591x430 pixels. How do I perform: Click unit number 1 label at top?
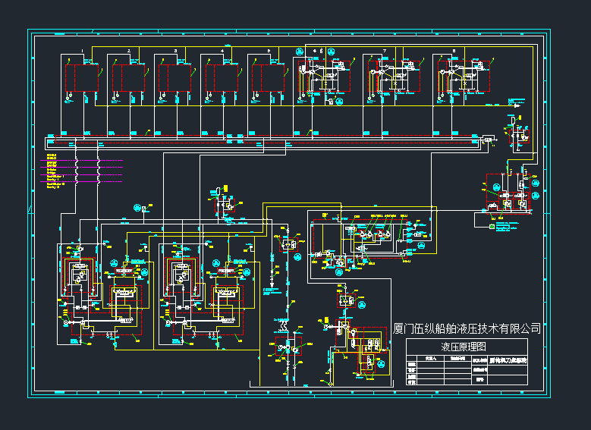pyautogui.click(x=82, y=50)
